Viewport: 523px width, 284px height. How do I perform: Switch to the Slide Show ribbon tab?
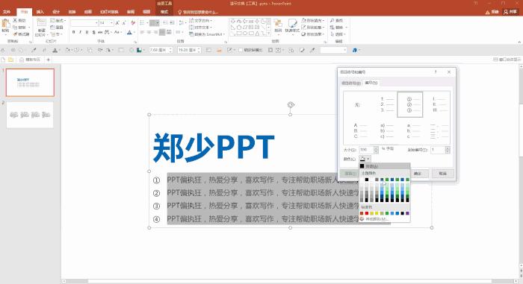tap(109, 12)
